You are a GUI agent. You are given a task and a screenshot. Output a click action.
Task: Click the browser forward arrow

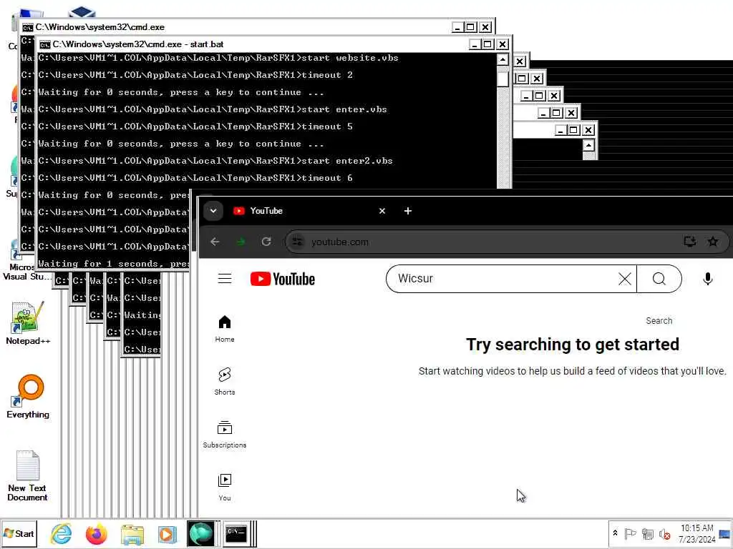click(x=241, y=242)
